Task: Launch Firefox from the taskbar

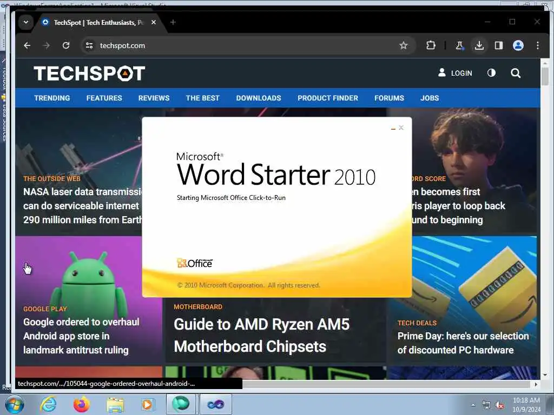Action: pos(81,404)
